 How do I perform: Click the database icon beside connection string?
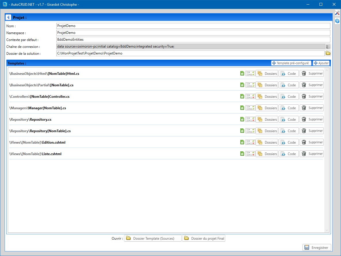coord(328,46)
